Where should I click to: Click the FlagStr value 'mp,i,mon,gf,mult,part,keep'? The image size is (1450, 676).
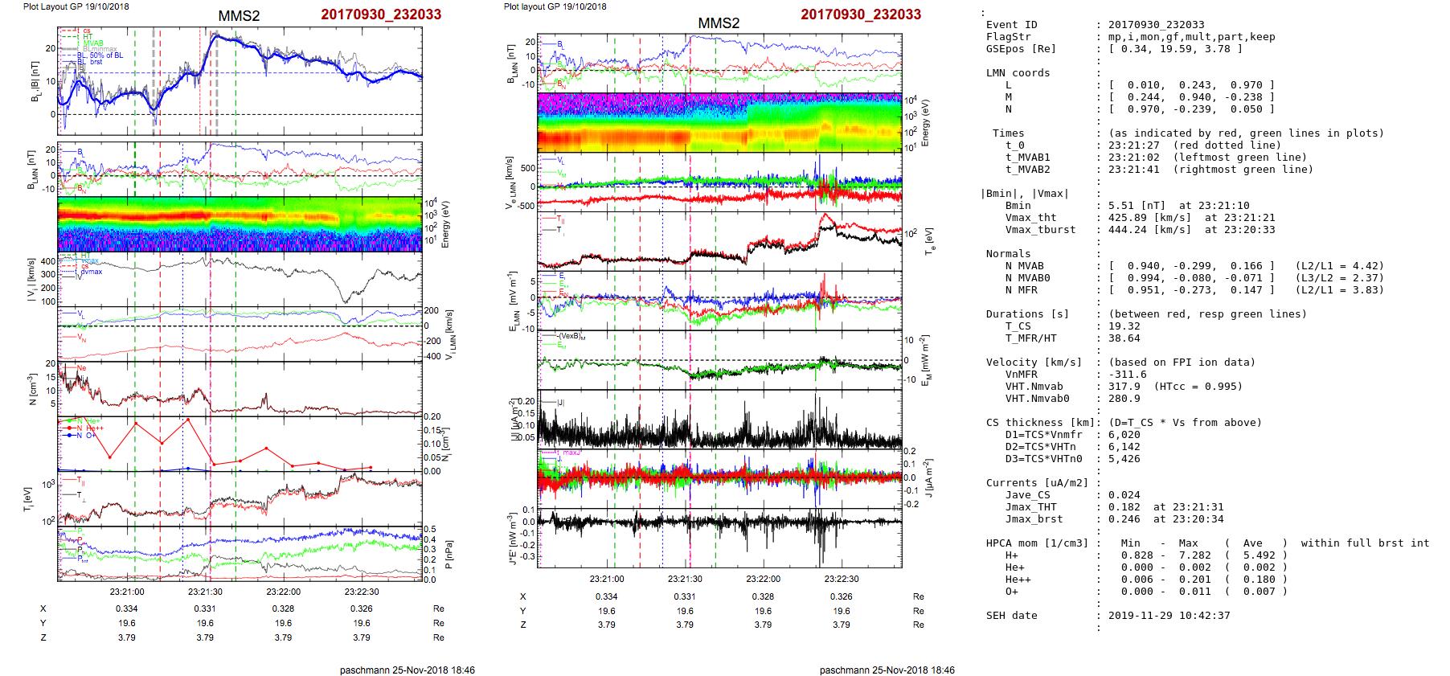[x=1191, y=37]
